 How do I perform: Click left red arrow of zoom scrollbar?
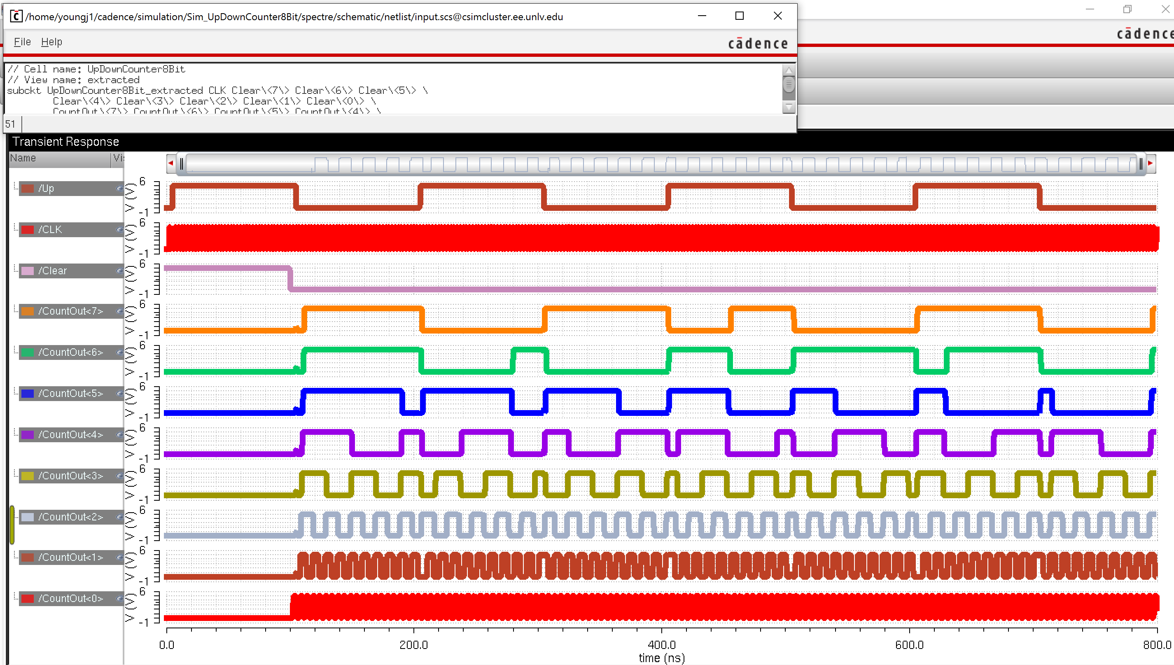coord(171,163)
